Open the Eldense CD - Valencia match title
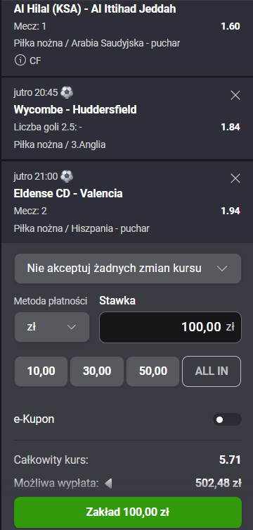253x530 pixels. pyautogui.click(x=68, y=193)
